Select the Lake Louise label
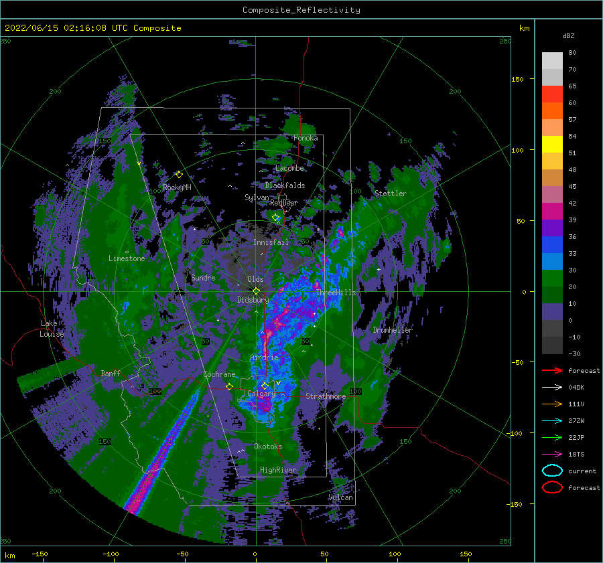Screen dimensions: 603x563 (52, 329)
